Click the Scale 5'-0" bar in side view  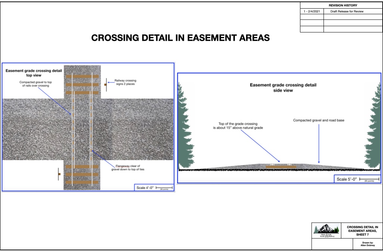(369, 179)
